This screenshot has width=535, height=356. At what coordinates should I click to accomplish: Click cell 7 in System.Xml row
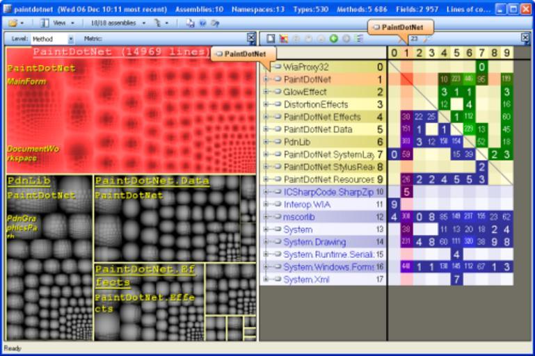(x=456, y=280)
